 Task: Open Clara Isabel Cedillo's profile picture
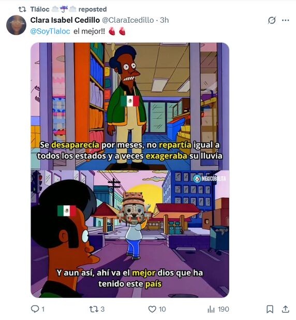(x=16, y=25)
